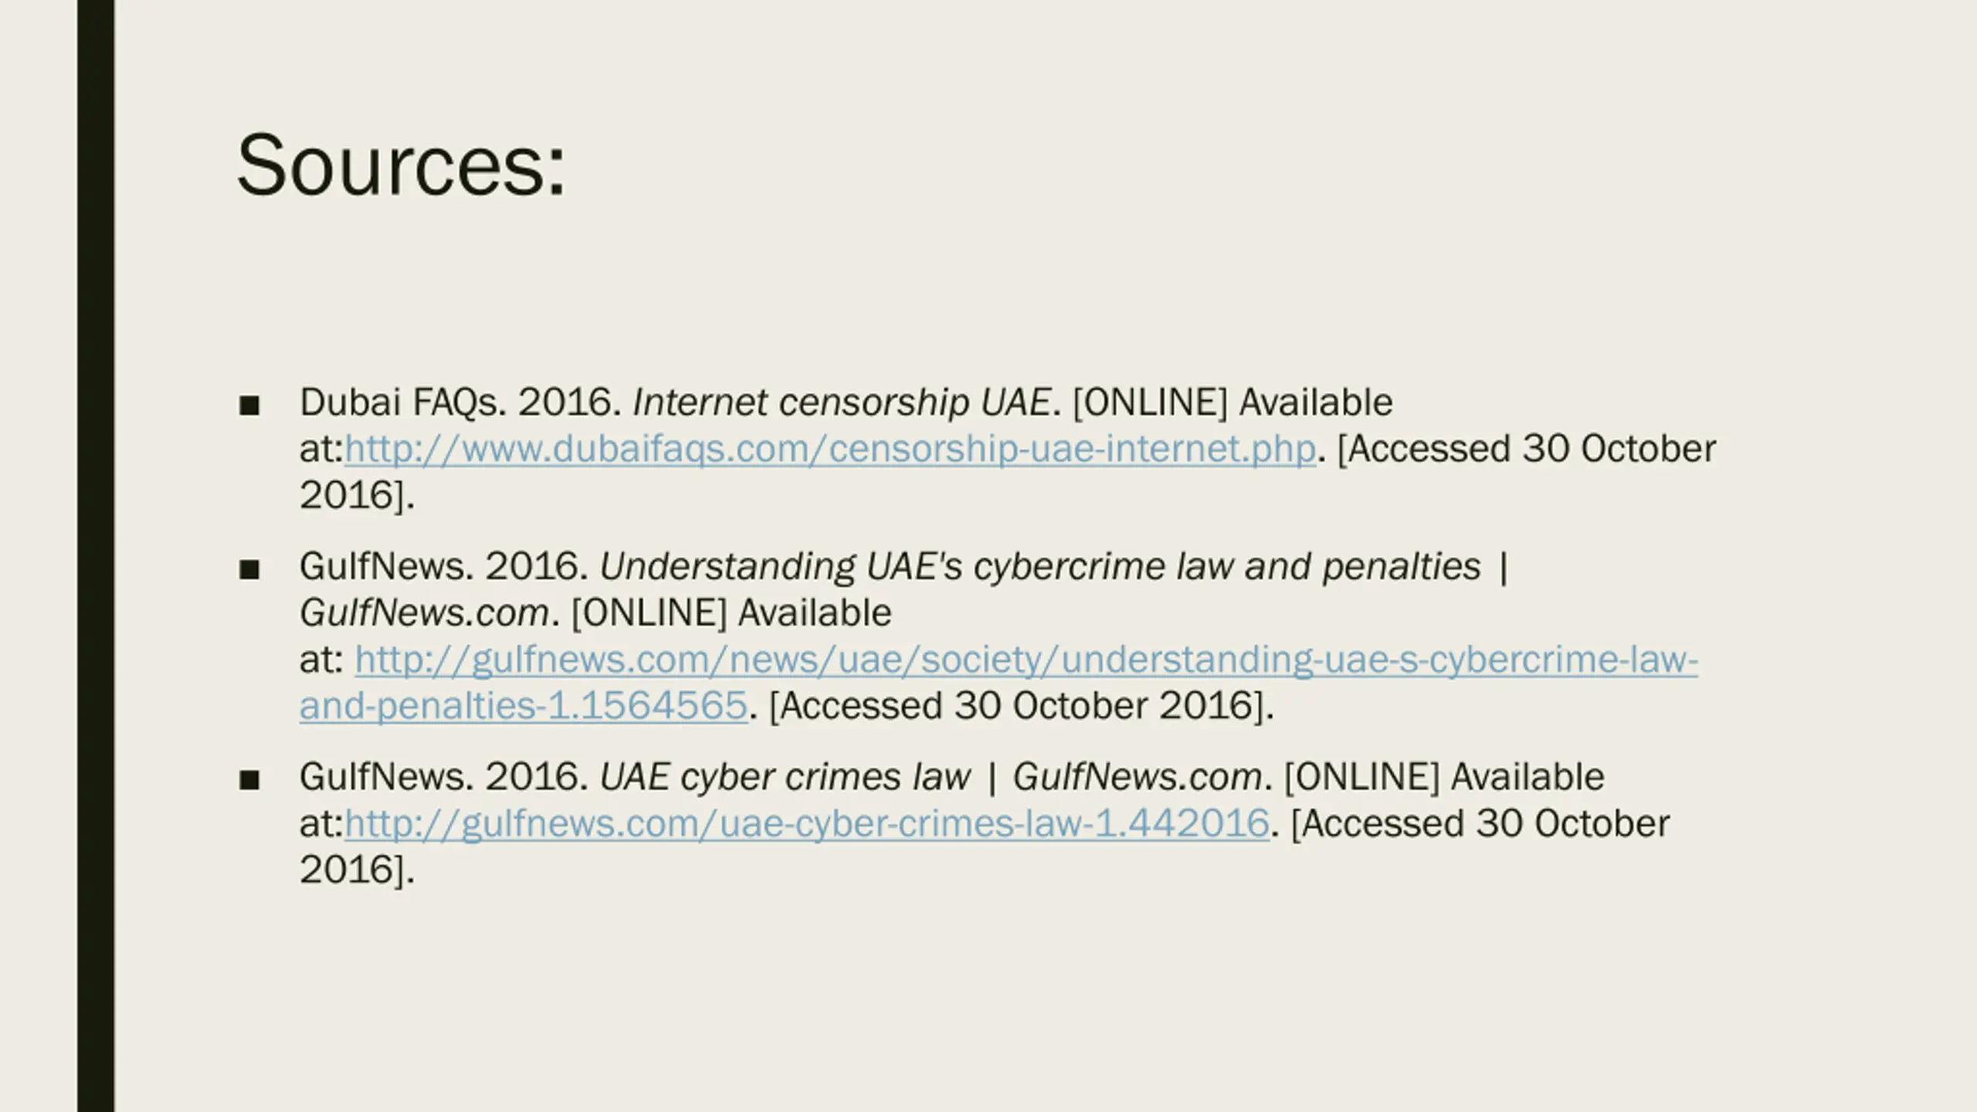Click the first square bullet marker
1977x1112 pixels.
click(249, 405)
